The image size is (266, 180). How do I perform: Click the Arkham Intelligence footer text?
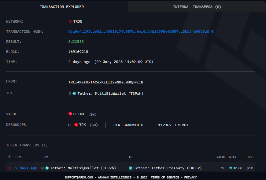115,178
